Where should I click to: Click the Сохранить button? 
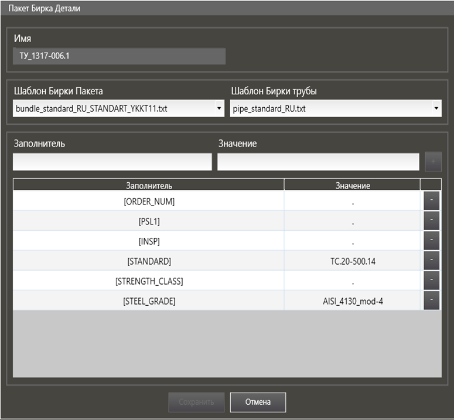point(196,402)
